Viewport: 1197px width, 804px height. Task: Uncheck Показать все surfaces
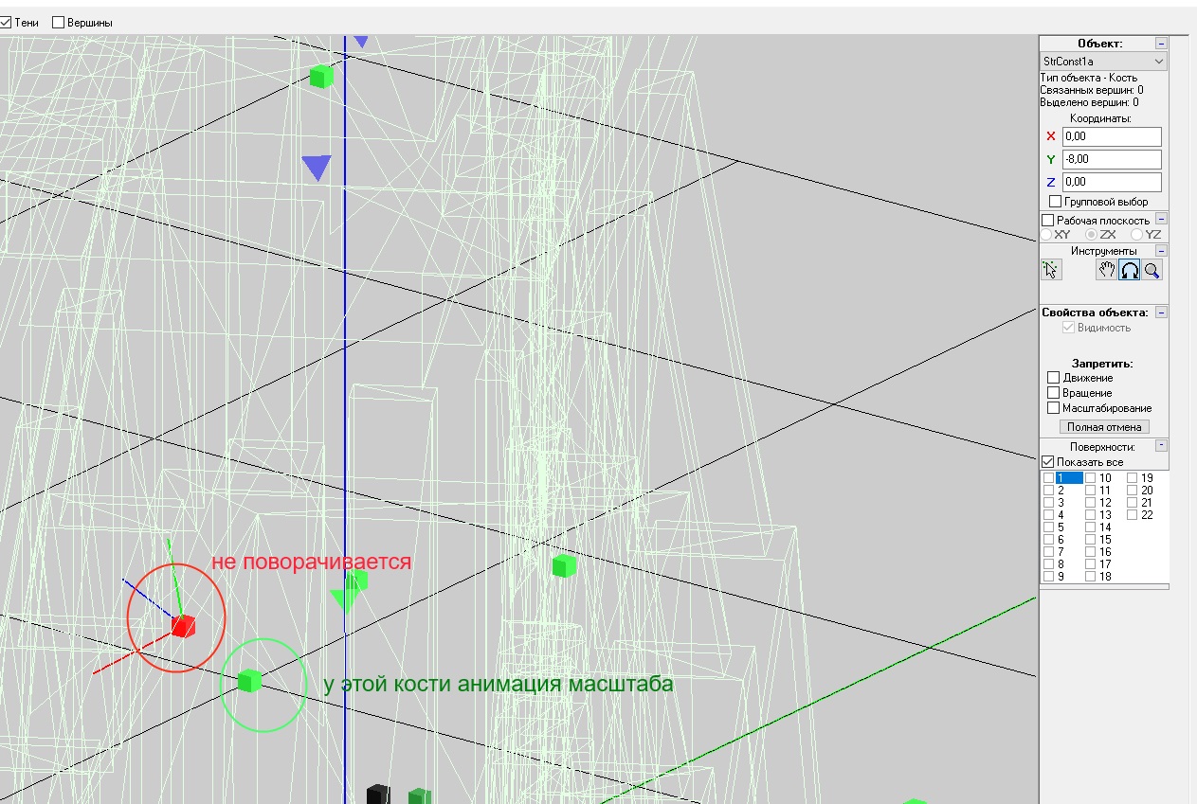1047,462
